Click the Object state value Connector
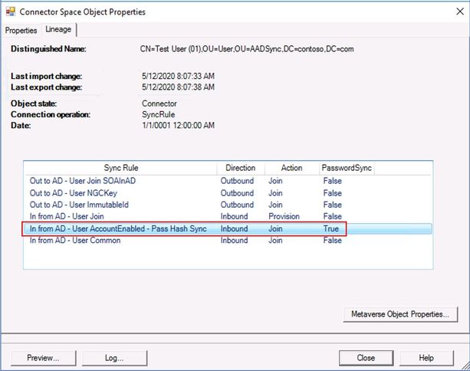470x371 pixels. (159, 103)
